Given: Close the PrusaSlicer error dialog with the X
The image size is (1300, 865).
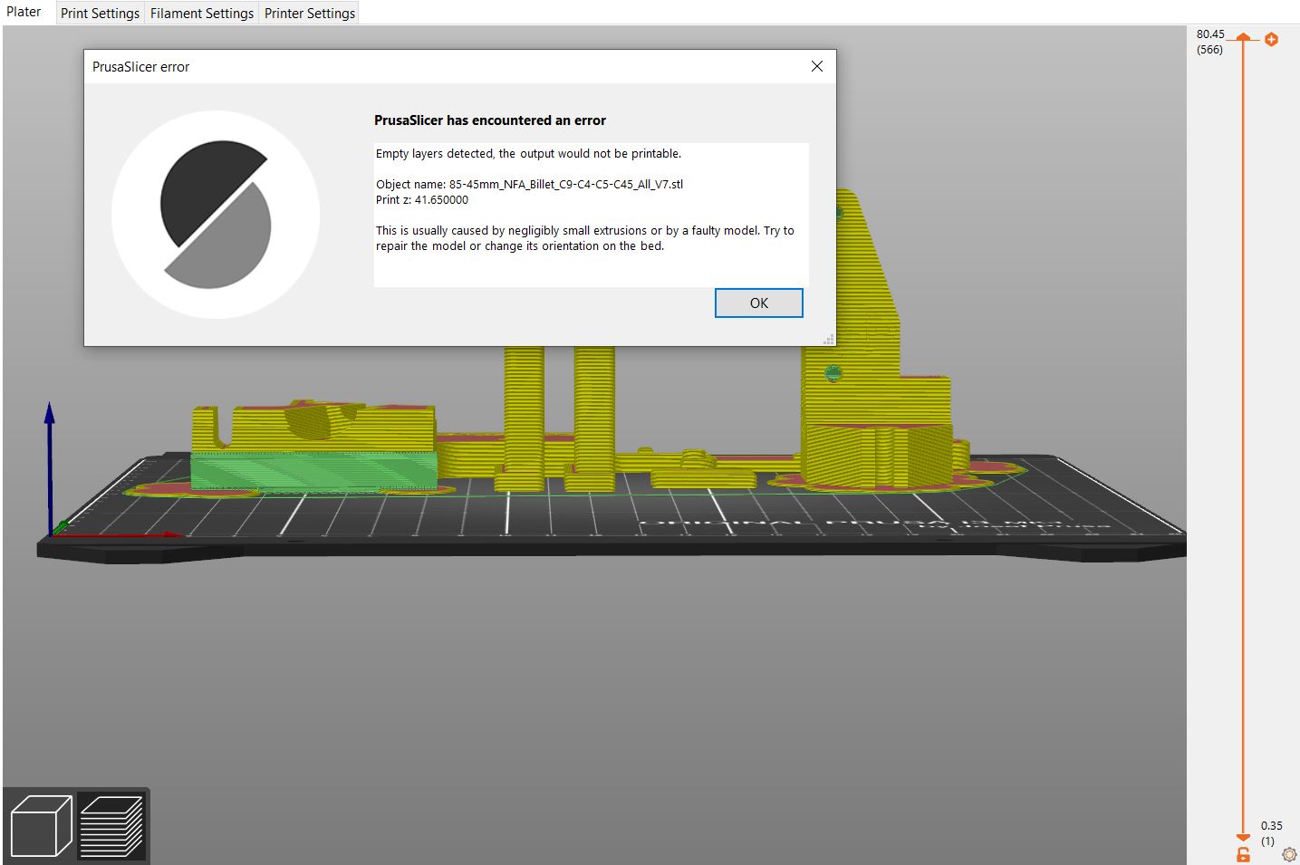Looking at the screenshot, I should coord(816,66).
